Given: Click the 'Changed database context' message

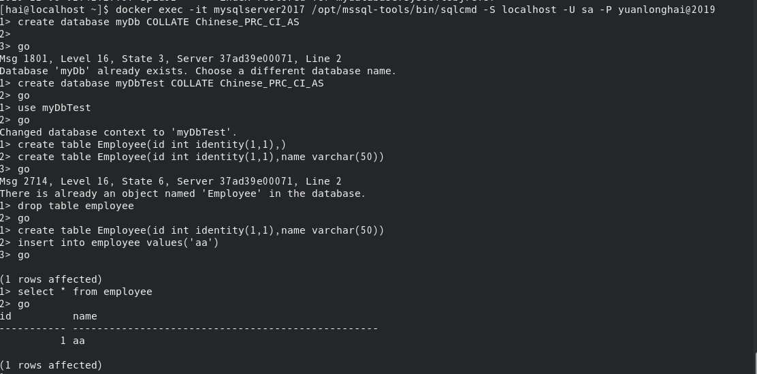Looking at the screenshot, I should point(118,132).
